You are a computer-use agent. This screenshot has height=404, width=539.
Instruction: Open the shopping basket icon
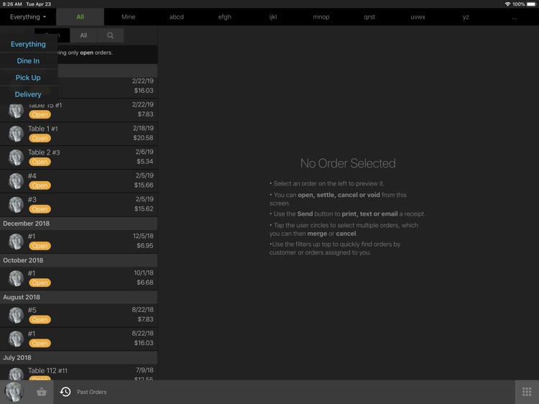42,392
